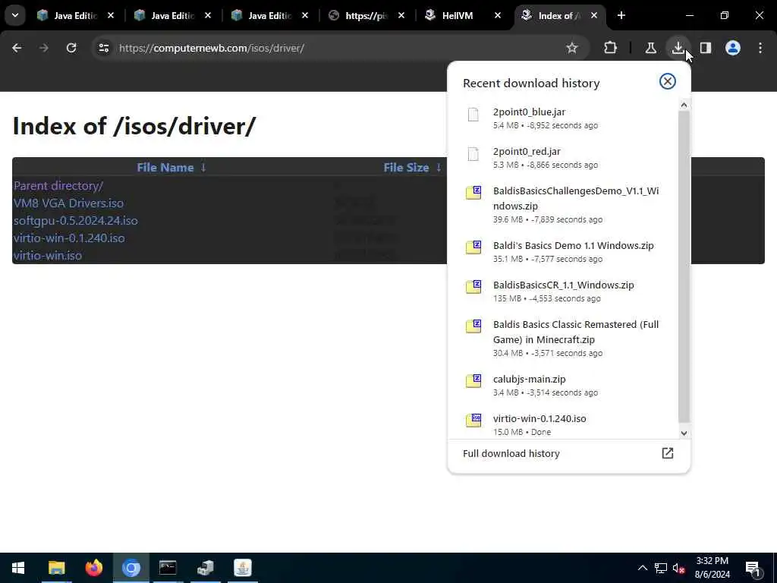This screenshot has height=583, width=777.
Task: Bookmark this page with the star
Action: point(572,48)
